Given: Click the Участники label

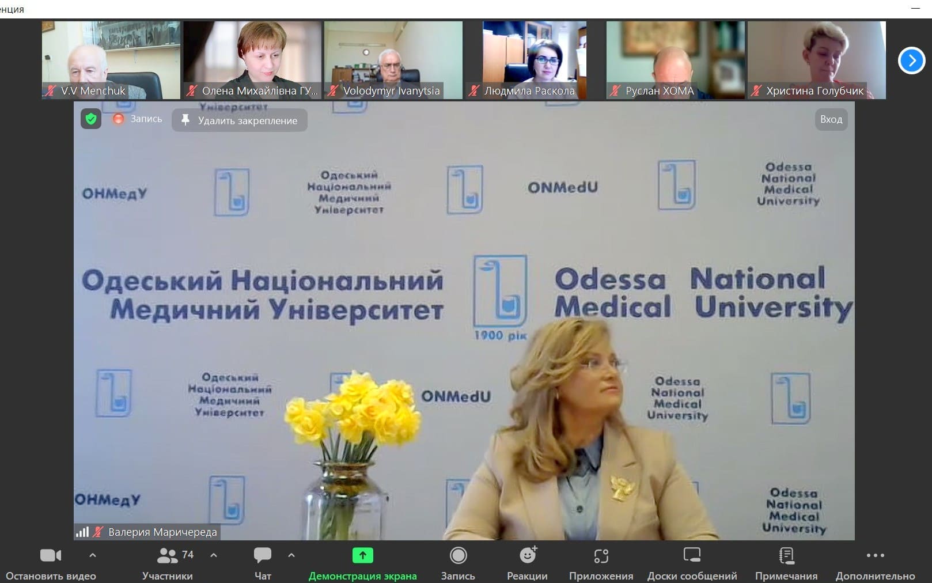Looking at the screenshot, I should 168,576.
